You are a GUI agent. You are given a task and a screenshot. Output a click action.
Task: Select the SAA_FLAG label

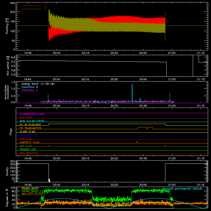(x=26, y=139)
